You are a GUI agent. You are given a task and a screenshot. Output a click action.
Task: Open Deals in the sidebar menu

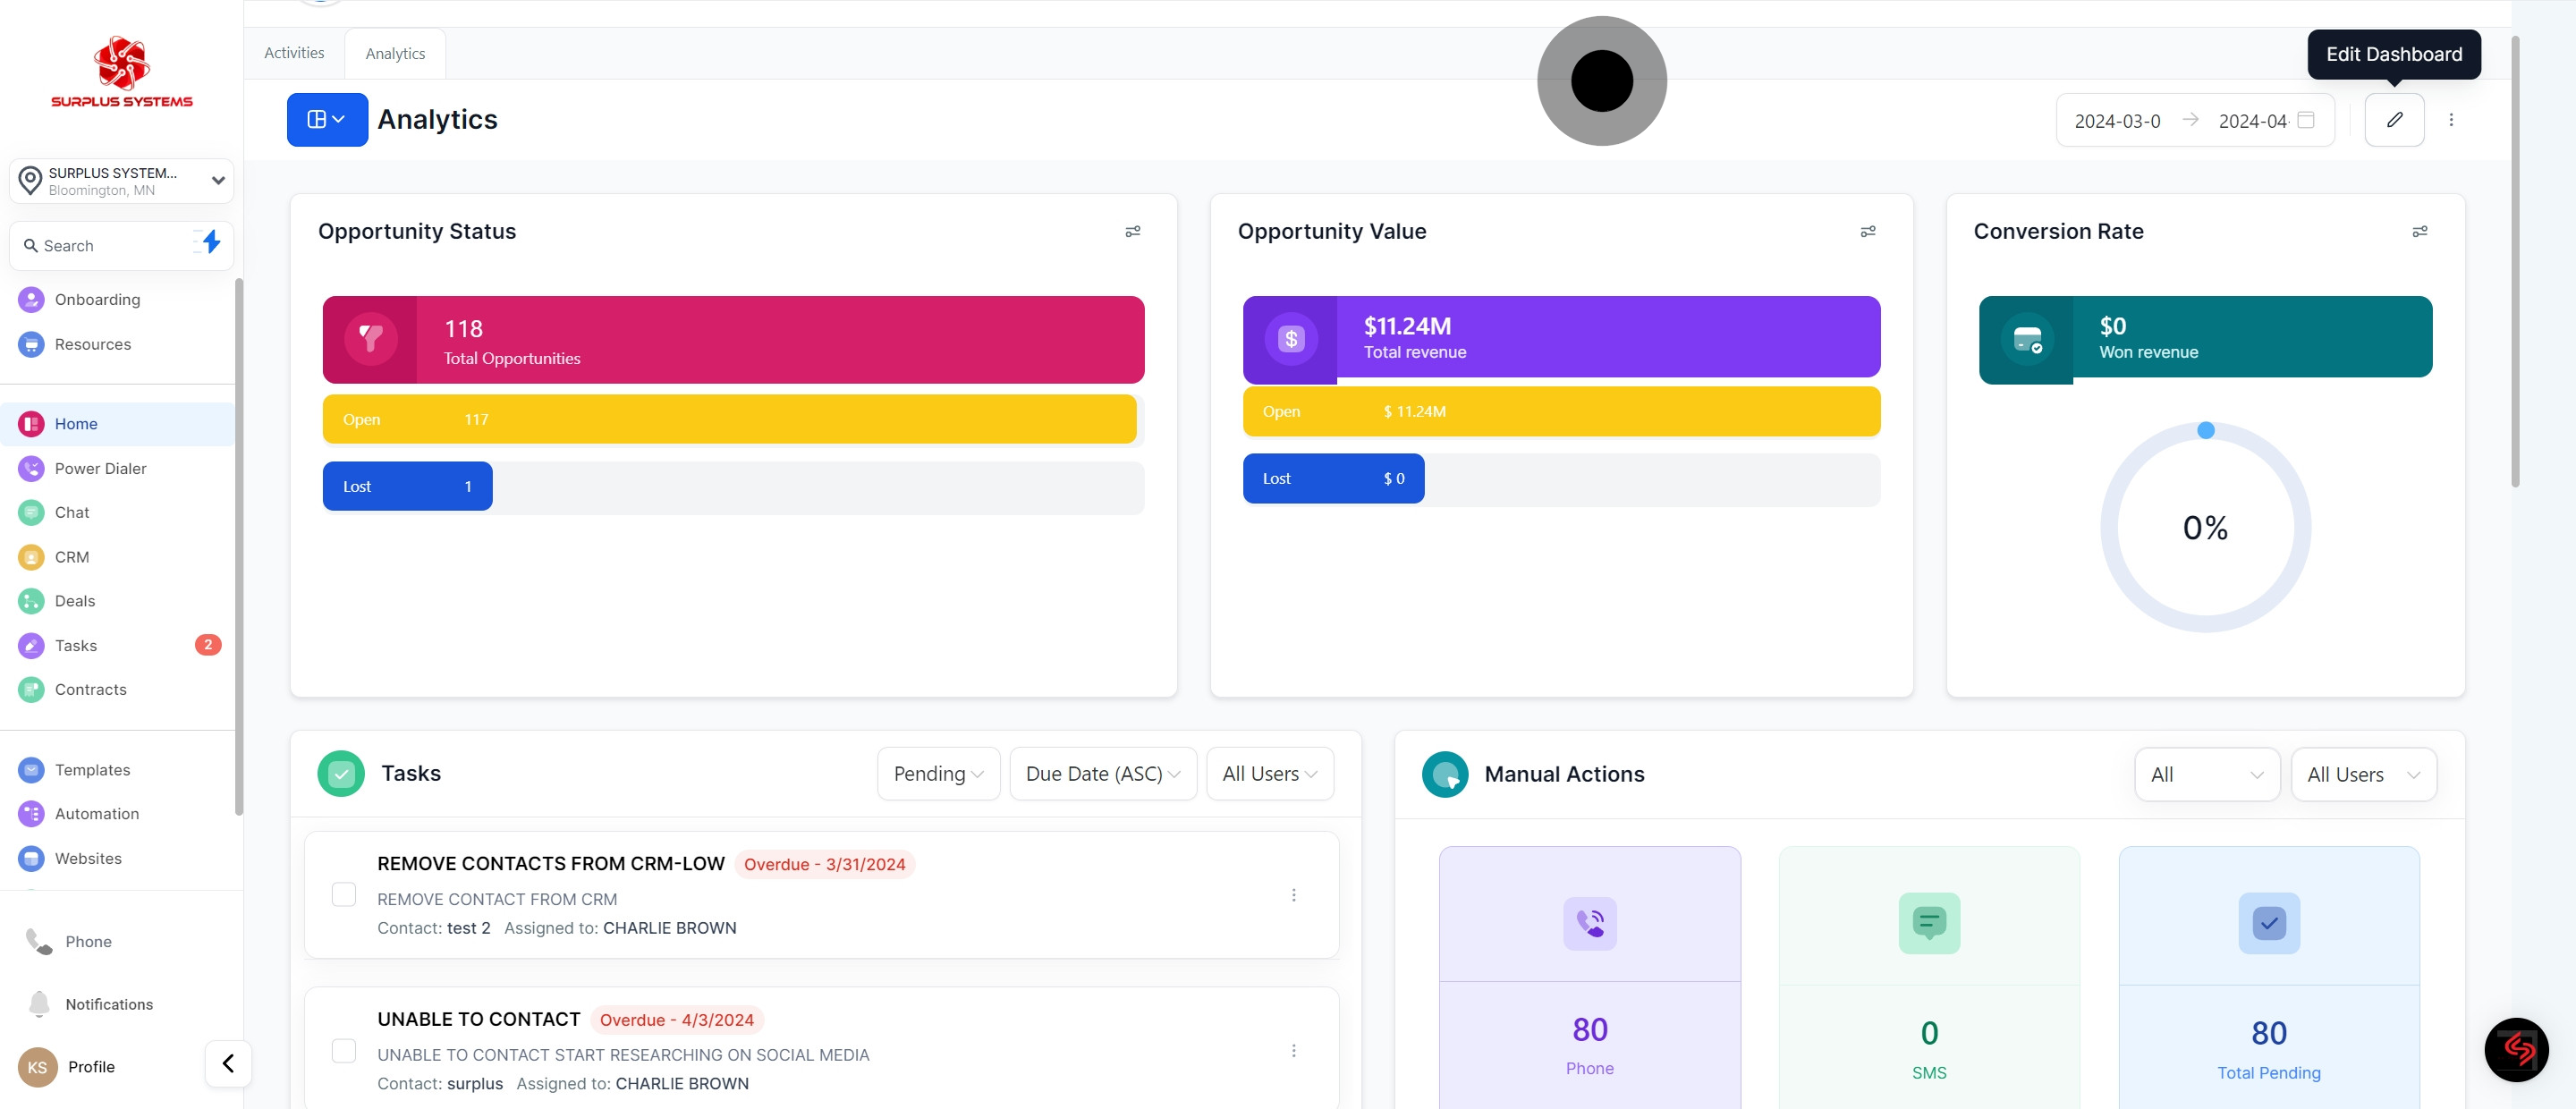(x=75, y=601)
